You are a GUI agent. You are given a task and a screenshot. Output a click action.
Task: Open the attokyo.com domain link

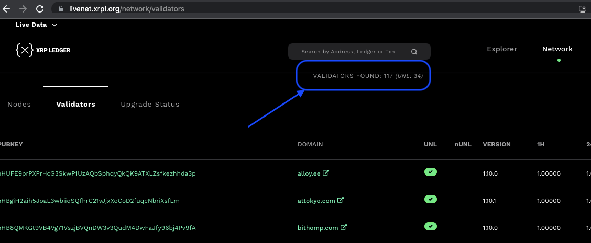point(316,200)
